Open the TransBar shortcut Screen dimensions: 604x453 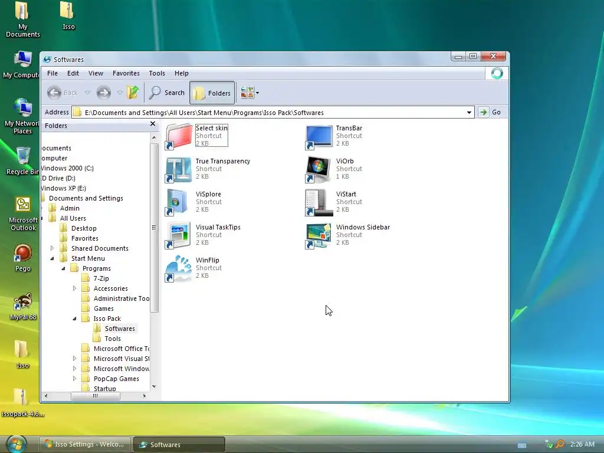pos(334,136)
